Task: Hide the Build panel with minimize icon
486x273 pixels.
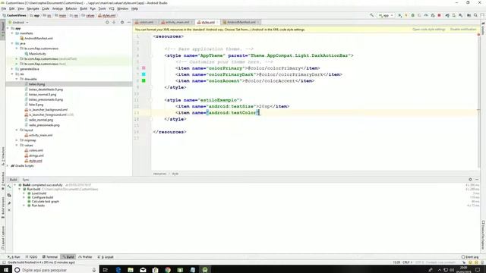Action: point(477,180)
